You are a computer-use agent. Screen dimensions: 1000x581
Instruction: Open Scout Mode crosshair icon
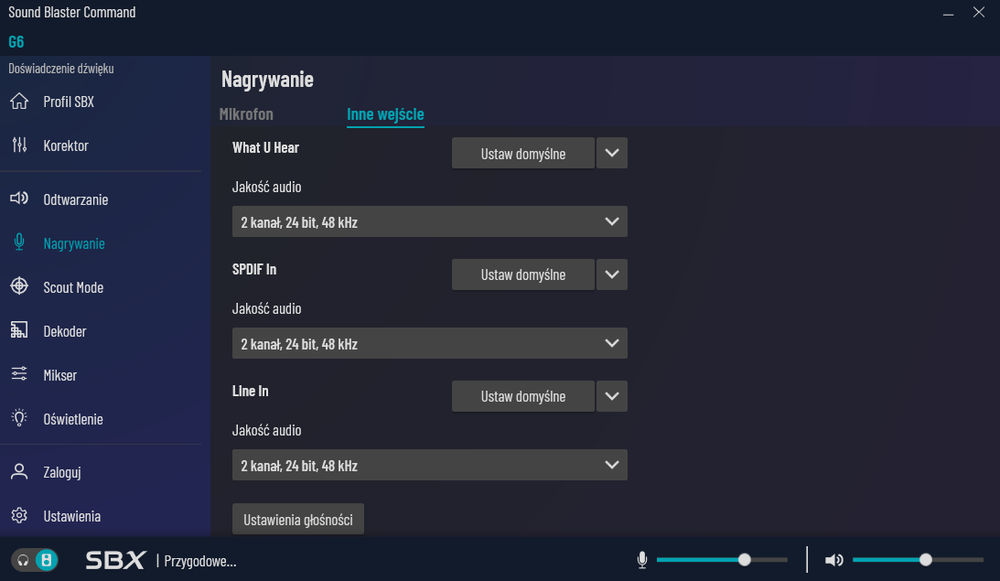pyautogui.click(x=19, y=286)
